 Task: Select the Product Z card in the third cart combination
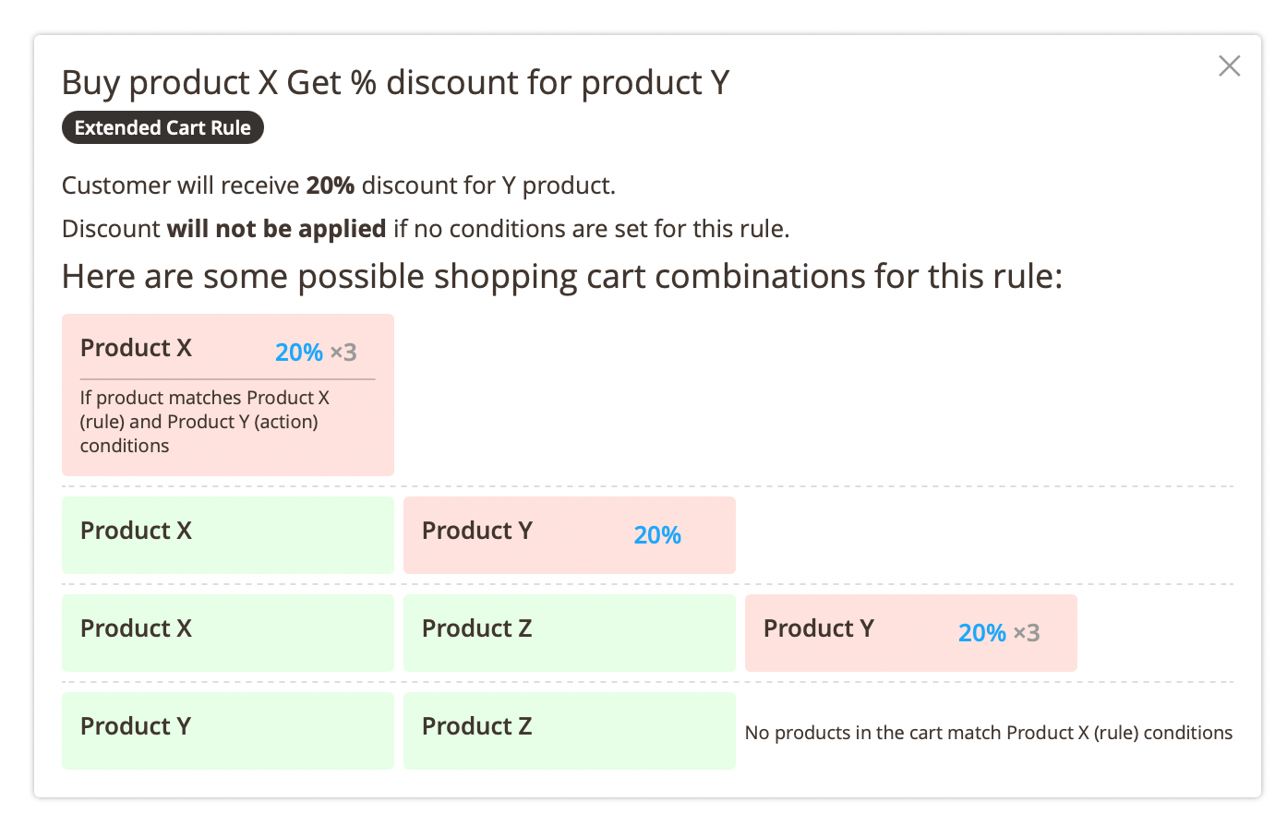click(x=569, y=632)
